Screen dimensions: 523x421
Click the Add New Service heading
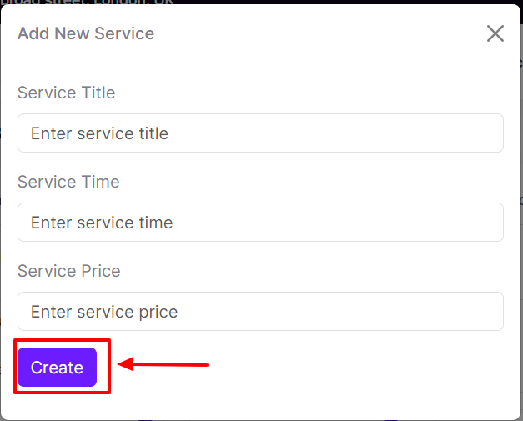click(86, 33)
